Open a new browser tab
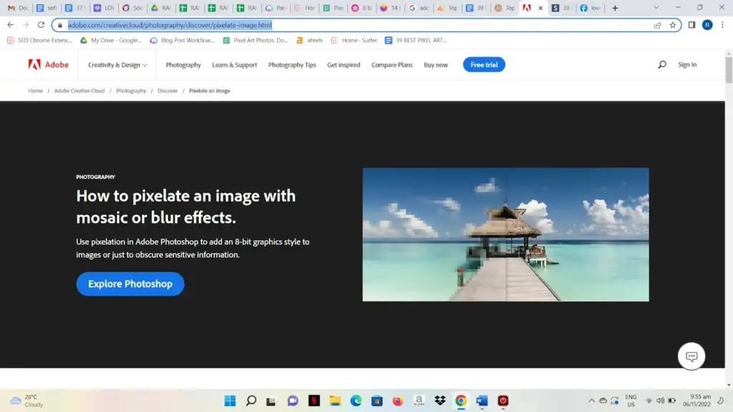 tap(615, 8)
